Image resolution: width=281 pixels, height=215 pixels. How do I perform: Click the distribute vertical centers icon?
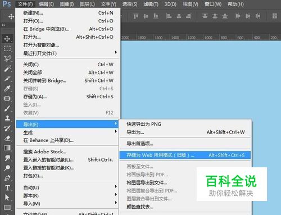[215, 16]
